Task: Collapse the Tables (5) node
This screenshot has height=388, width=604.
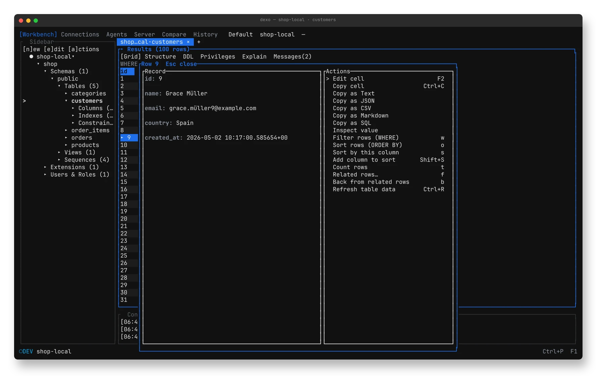Action: [x=59, y=86]
